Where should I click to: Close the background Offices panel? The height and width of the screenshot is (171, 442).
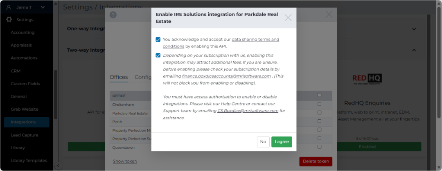point(329,14)
